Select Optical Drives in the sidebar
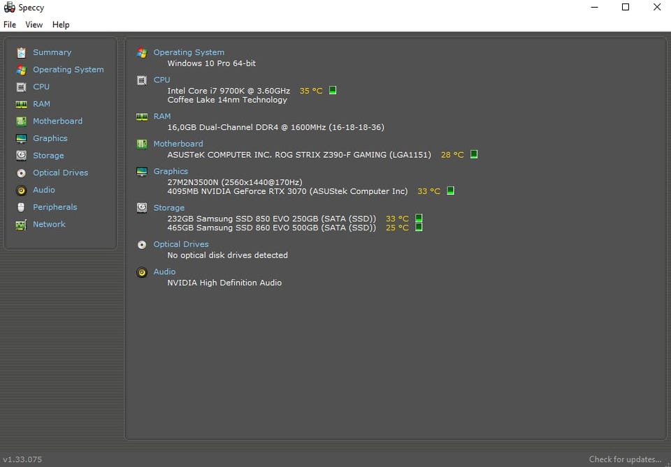The image size is (671, 467). pos(60,172)
